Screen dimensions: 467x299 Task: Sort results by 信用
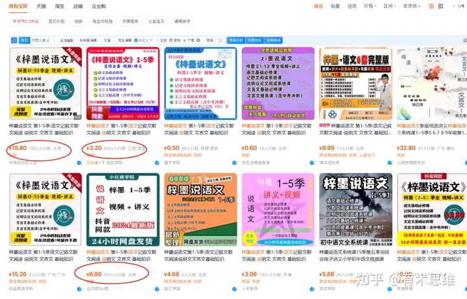(x=352, y=6)
